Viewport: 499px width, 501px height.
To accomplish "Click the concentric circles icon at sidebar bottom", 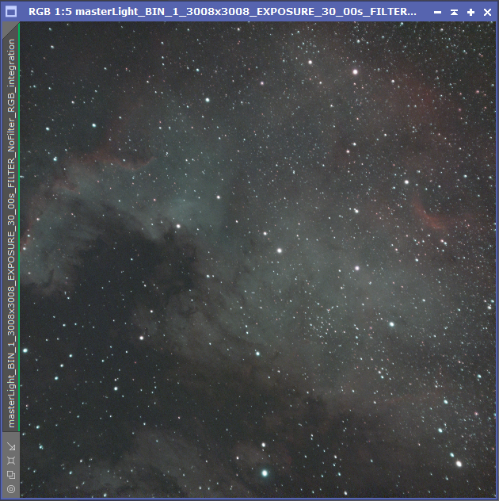I will tap(12, 489).
